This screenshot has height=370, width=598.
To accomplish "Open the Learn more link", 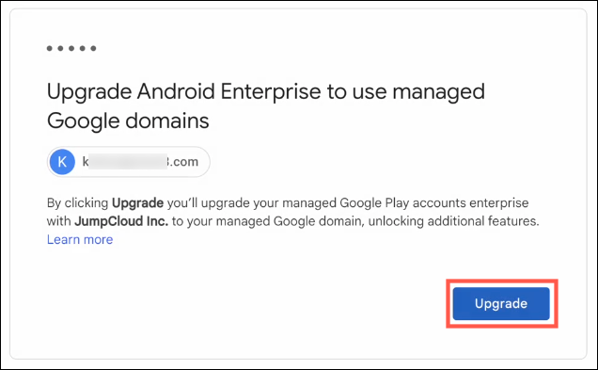I will coord(80,239).
